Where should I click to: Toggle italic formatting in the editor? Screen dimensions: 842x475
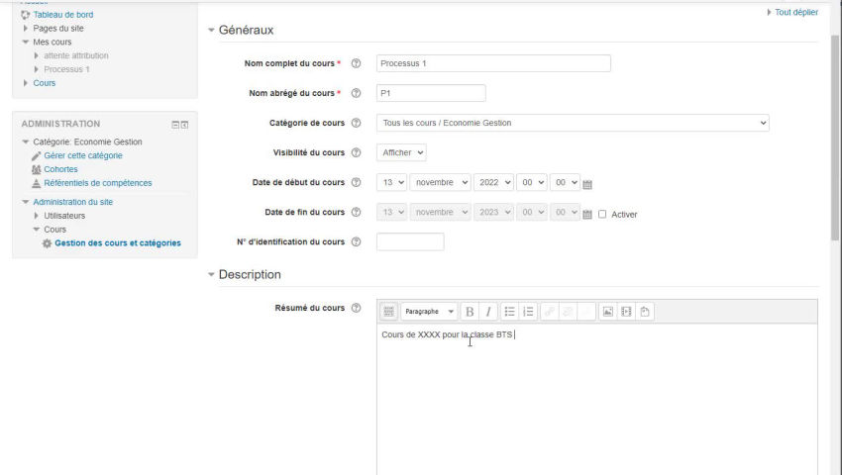[x=488, y=312]
